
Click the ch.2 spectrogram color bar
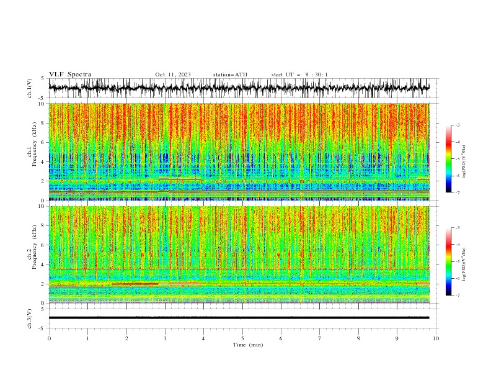pyautogui.click(x=449, y=261)
